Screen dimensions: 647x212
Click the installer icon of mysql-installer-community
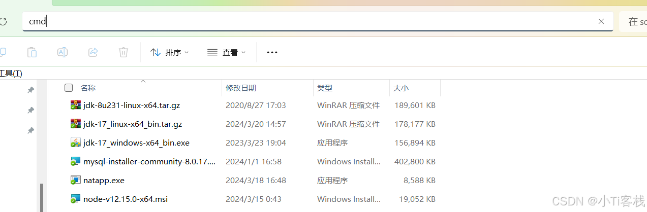tap(75, 161)
